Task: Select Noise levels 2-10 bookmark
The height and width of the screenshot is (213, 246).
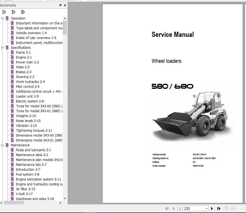Action: point(28,121)
